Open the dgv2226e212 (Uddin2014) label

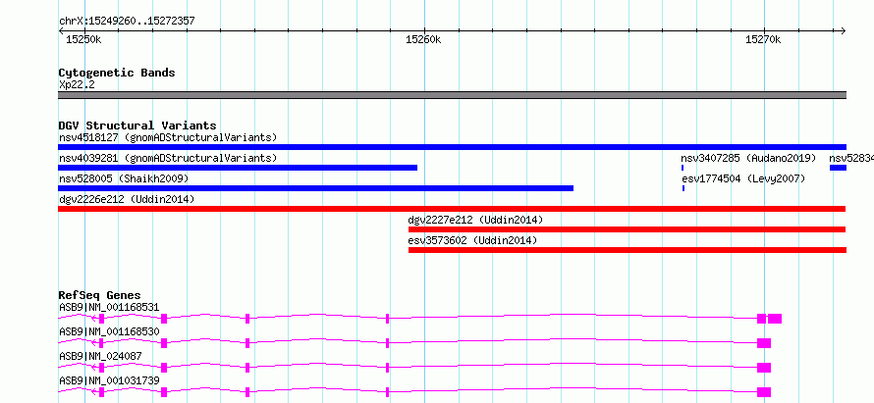[x=127, y=199]
